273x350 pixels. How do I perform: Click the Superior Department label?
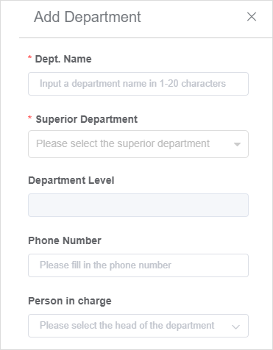(x=87, y=119)
